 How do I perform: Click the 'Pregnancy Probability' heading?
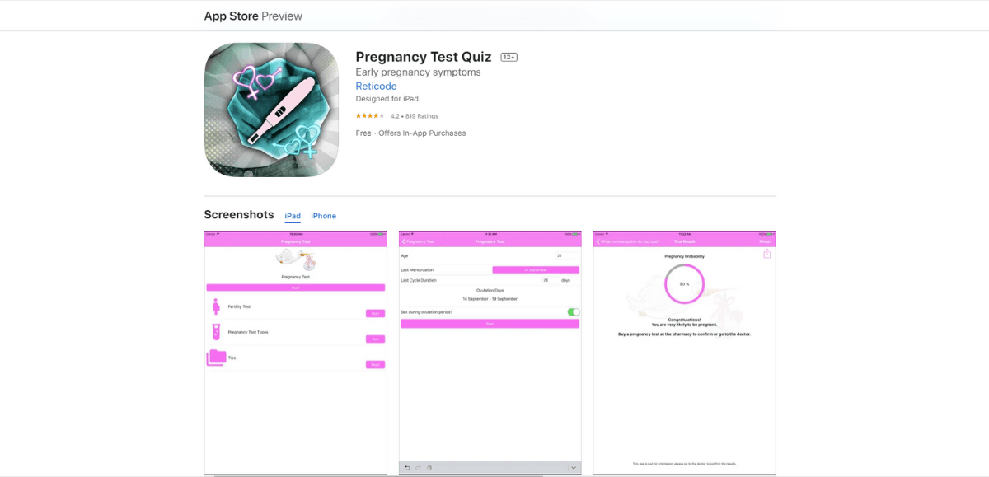(684, 256)
